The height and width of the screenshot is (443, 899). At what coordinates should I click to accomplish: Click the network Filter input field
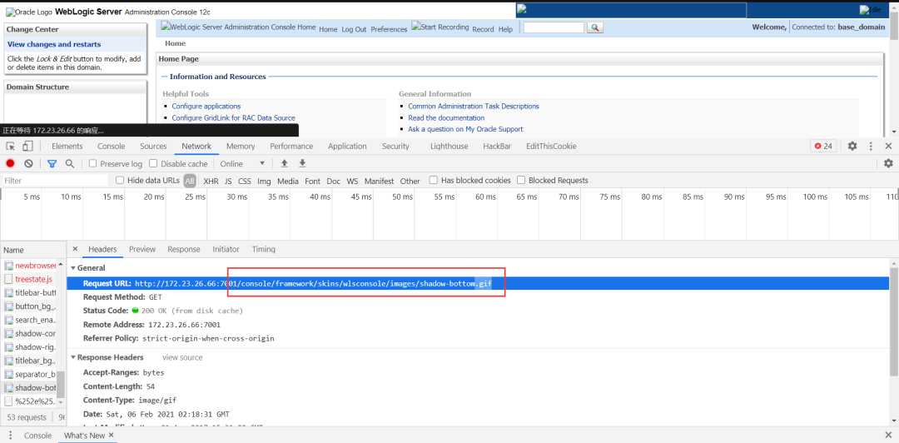(54, 180)
